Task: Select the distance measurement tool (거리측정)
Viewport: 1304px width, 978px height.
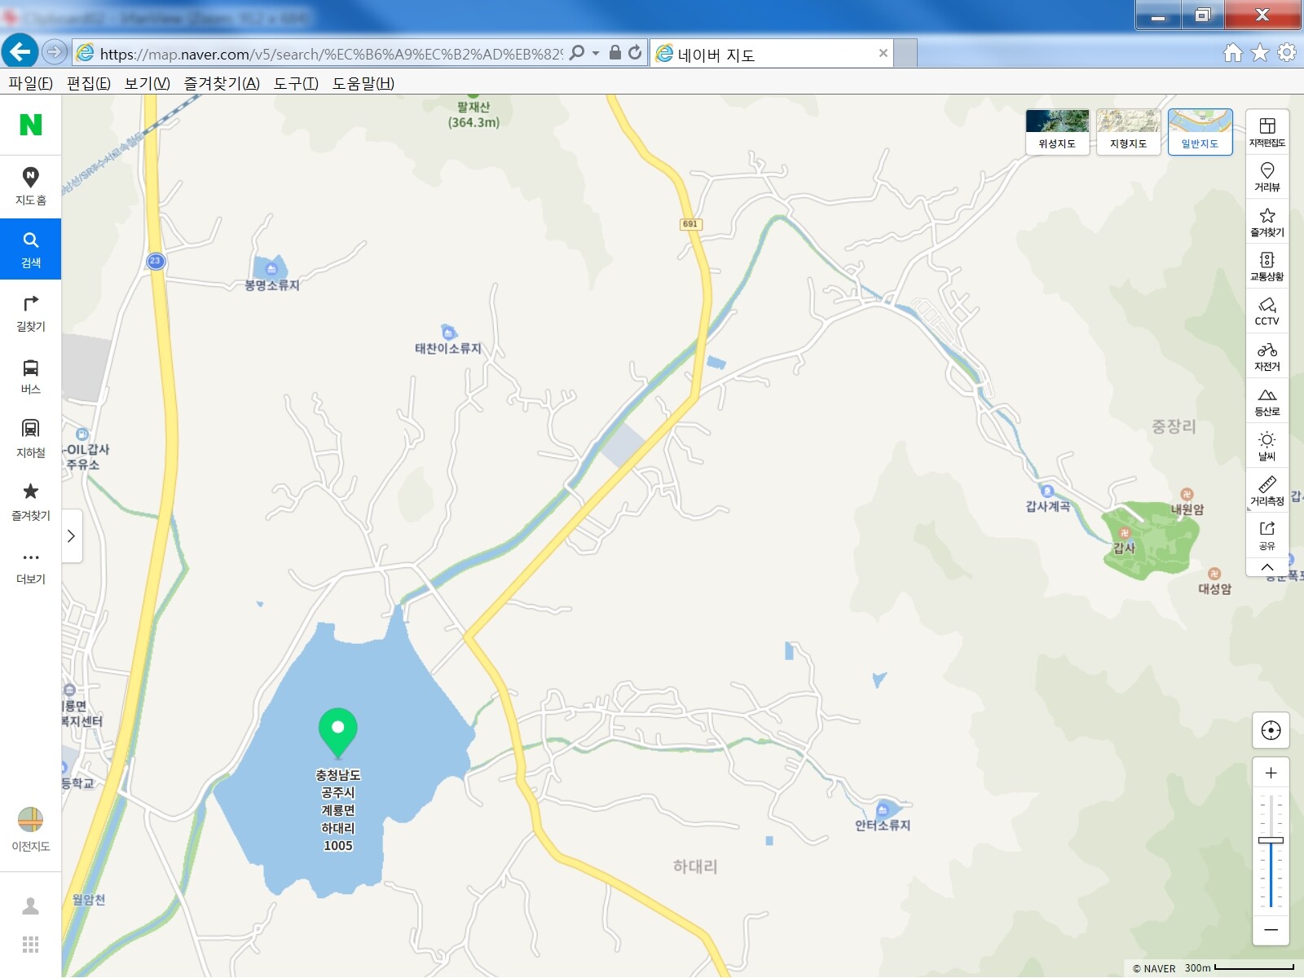Action: point(1267,490)
